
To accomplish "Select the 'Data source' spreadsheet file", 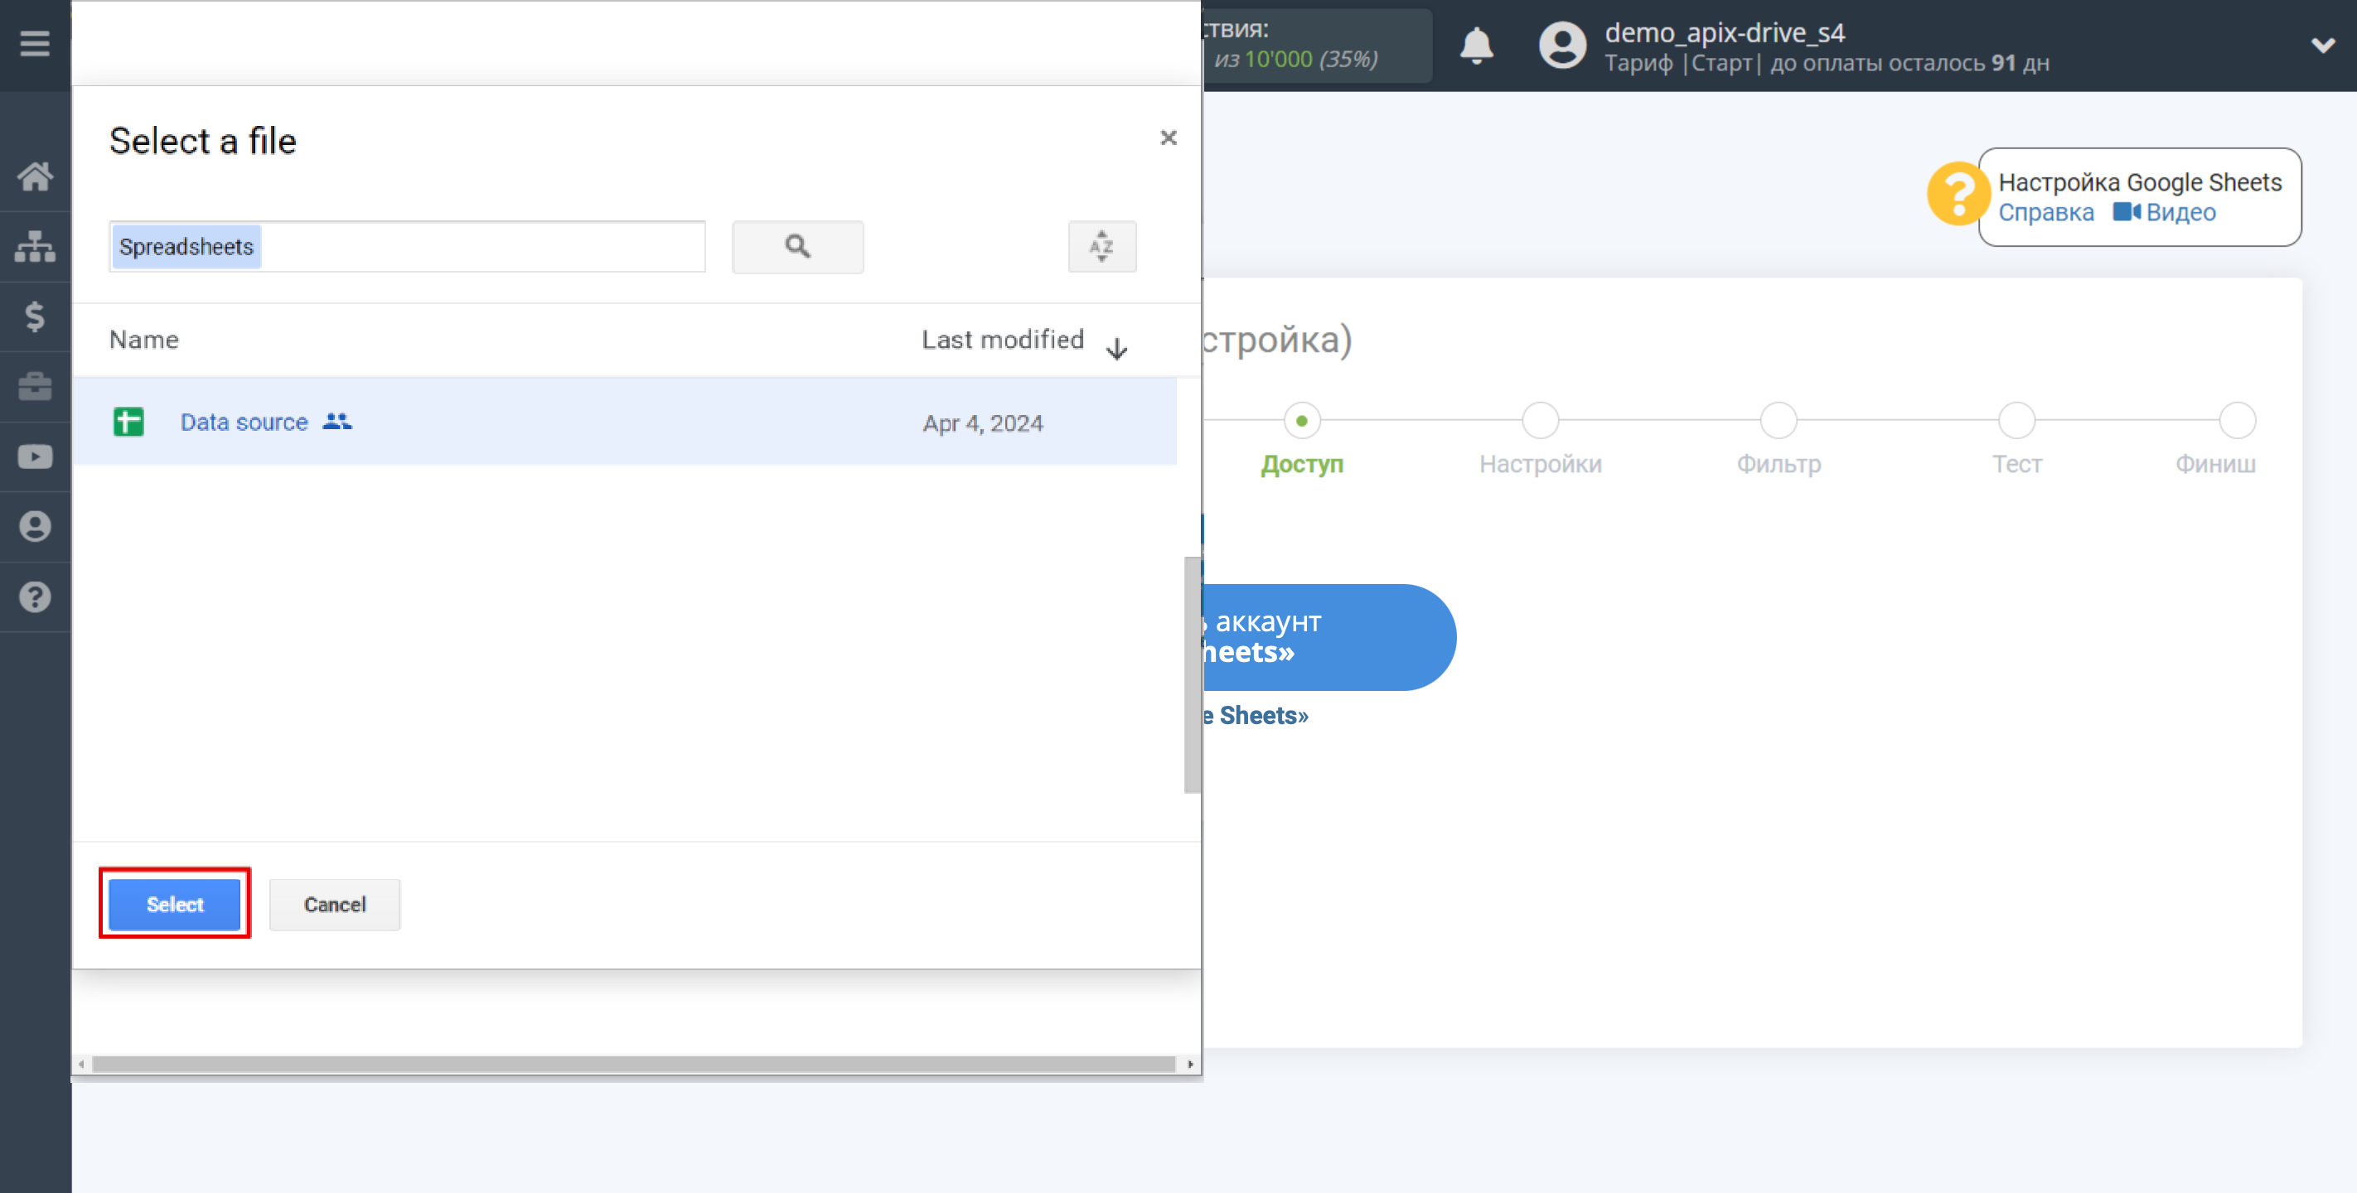I will coord(242,422).
